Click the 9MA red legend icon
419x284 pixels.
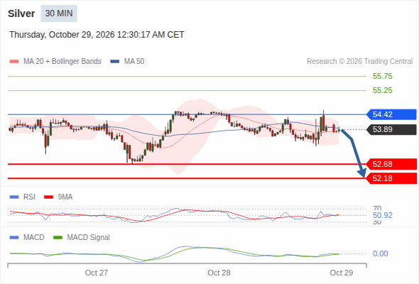[48, 197]
